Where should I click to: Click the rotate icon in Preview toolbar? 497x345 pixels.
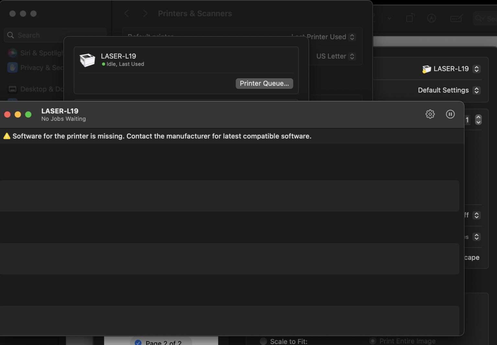point(410,18)
